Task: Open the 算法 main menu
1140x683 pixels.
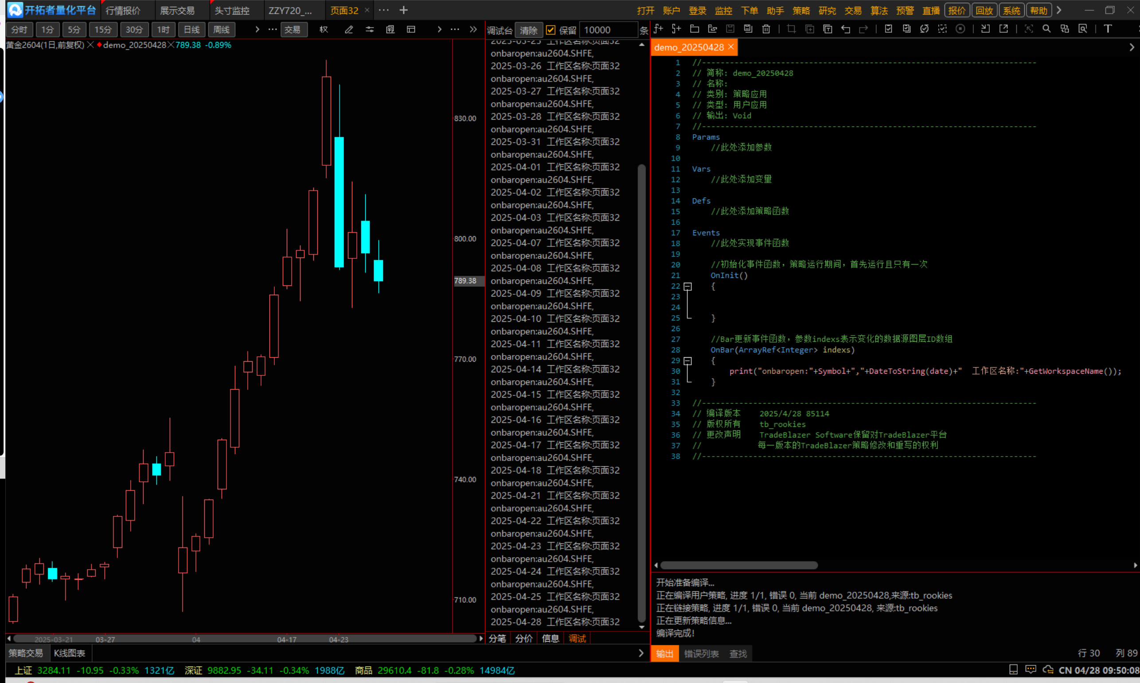Action: click(879, 11)
